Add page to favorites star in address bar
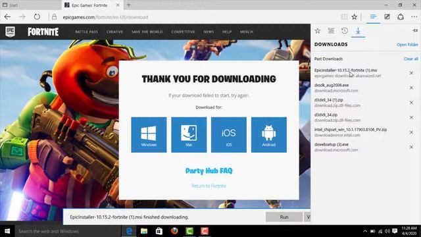 [x=355, y=17]
